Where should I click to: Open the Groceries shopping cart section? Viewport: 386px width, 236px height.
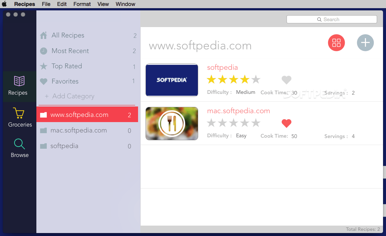point(20,117)
